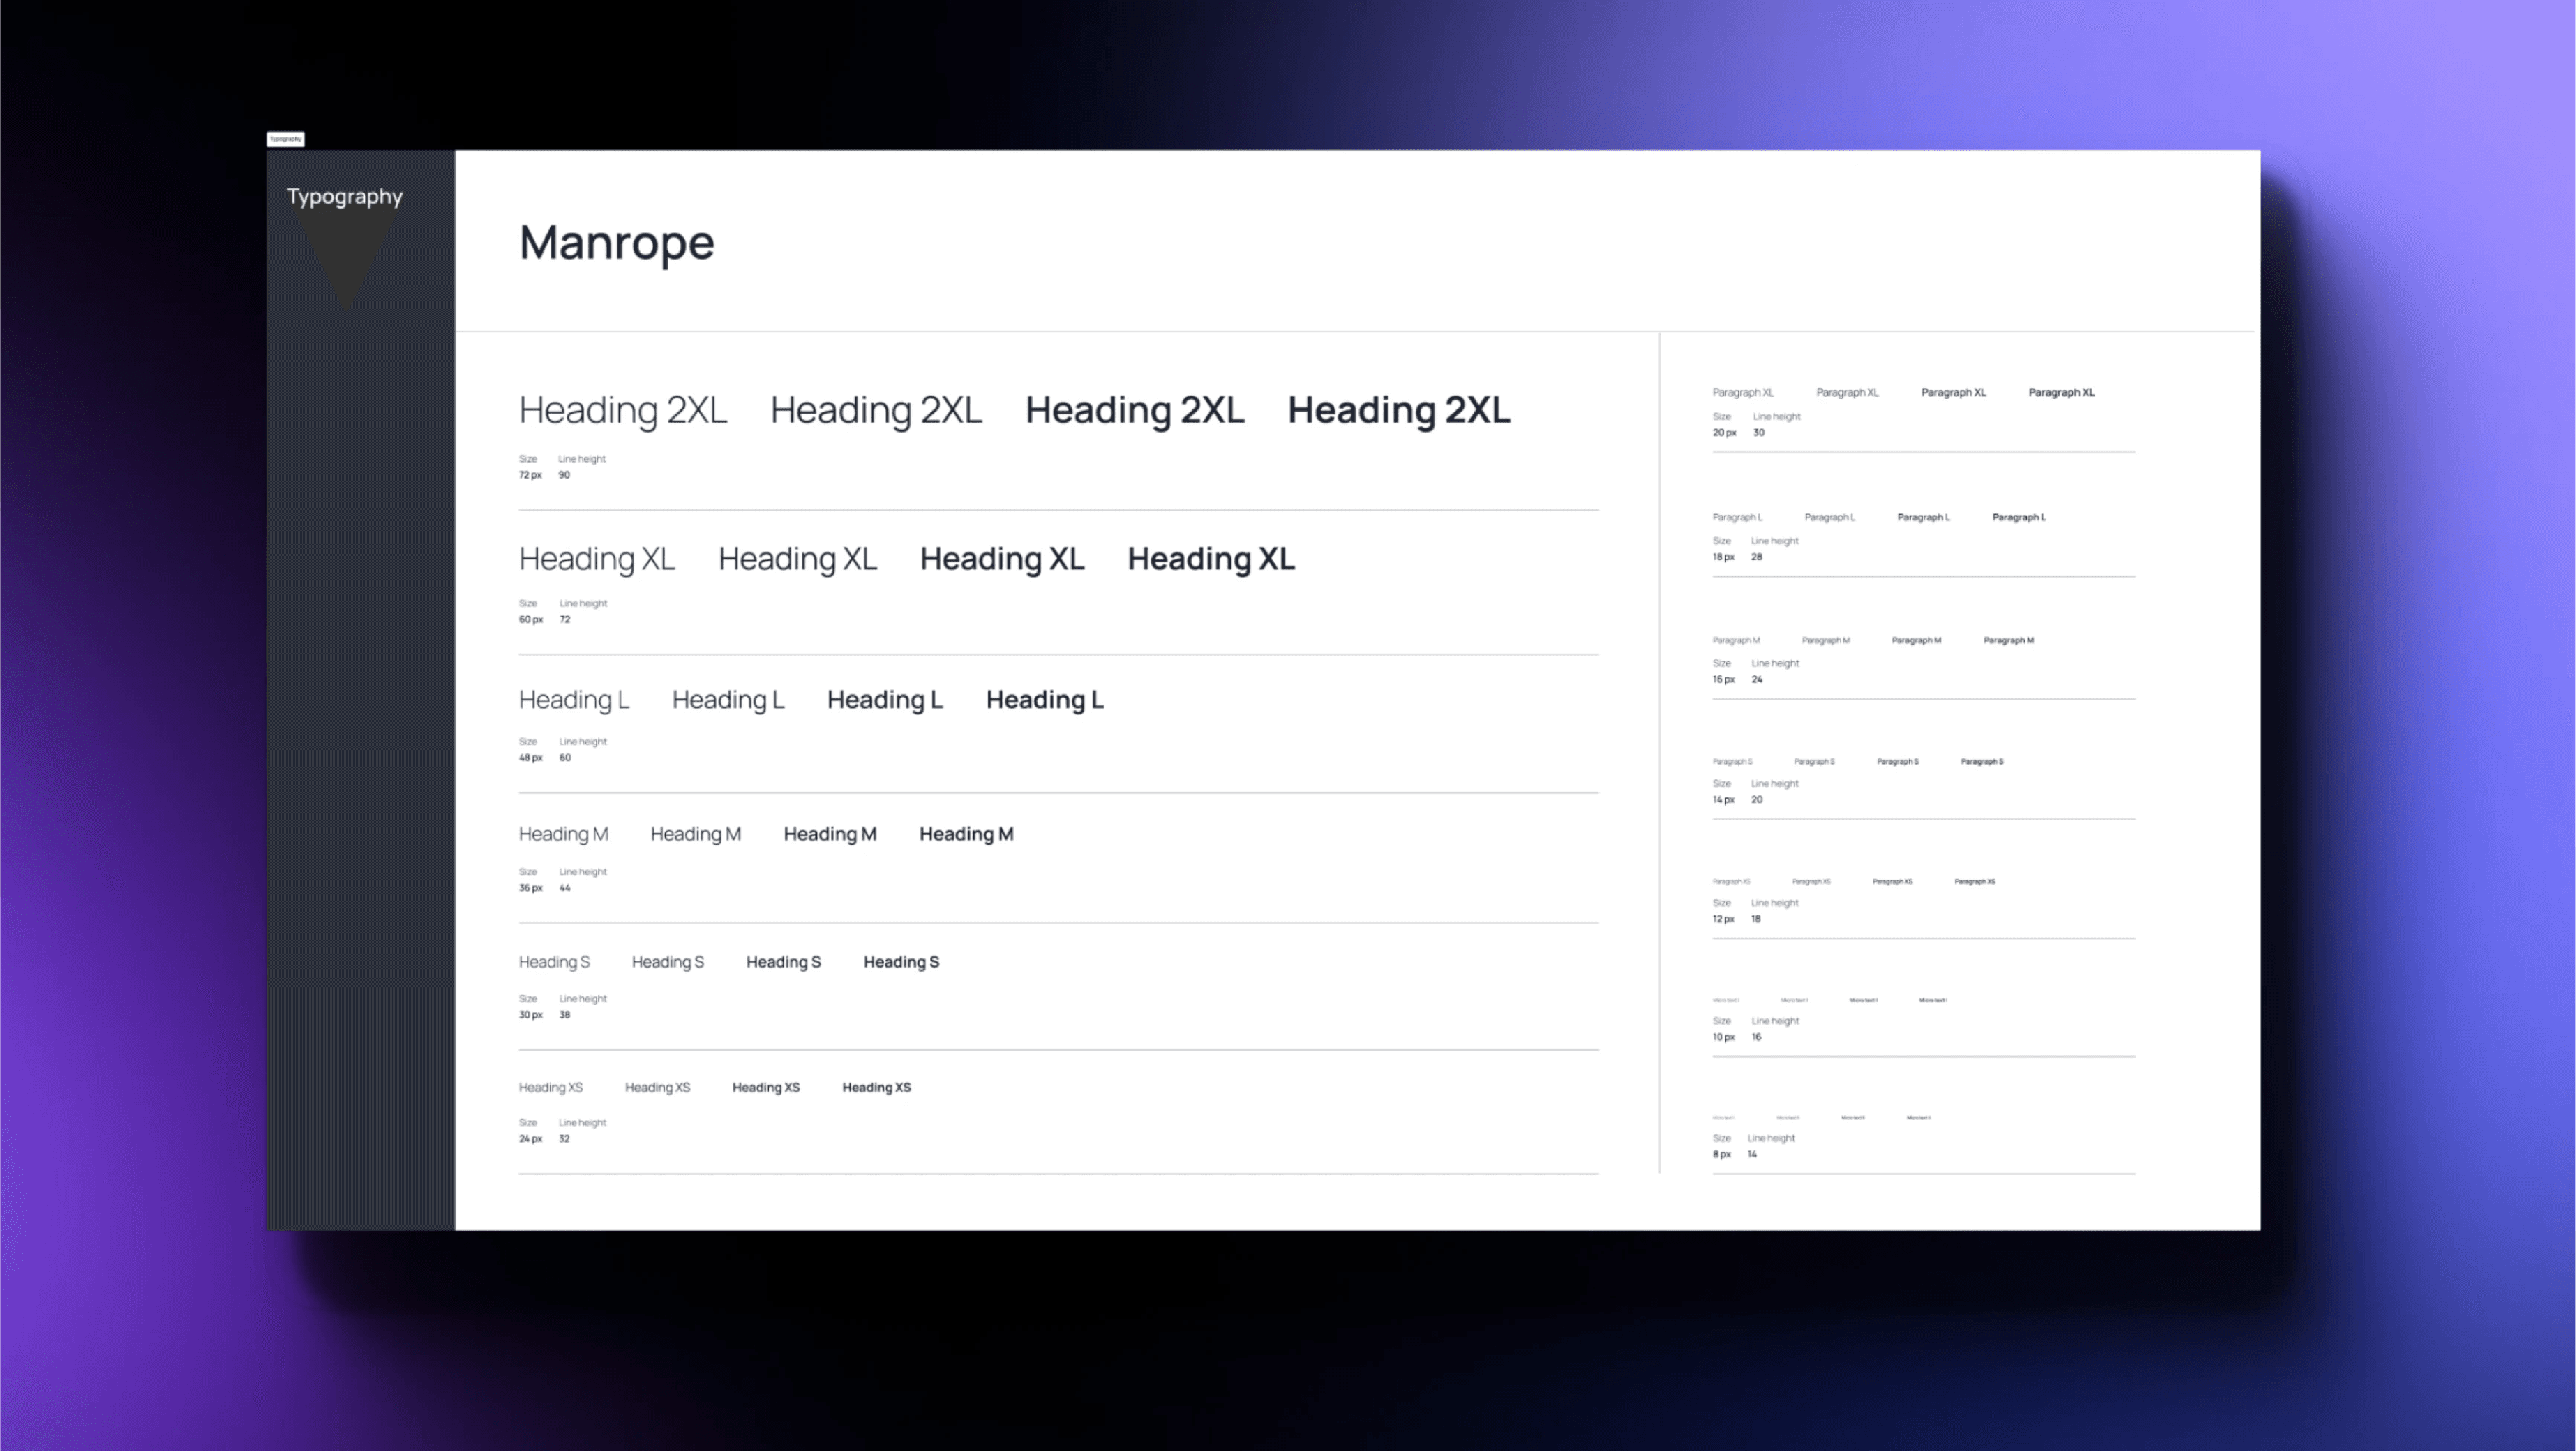Screen dimensions: 2576x1451
Task: Select the boldest 'Paragraph XL' sample
Action: (x=2061, y=393)
